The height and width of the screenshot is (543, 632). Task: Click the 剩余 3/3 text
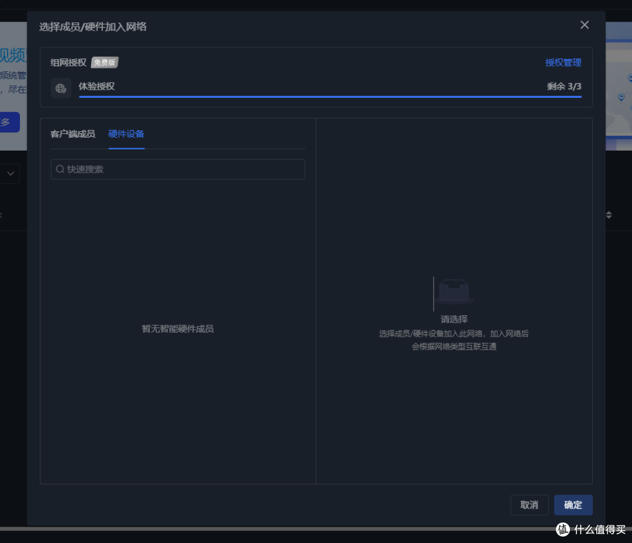tap(564, 86)
